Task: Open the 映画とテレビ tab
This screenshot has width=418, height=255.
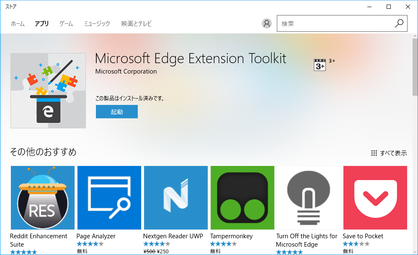Action: 136,24
